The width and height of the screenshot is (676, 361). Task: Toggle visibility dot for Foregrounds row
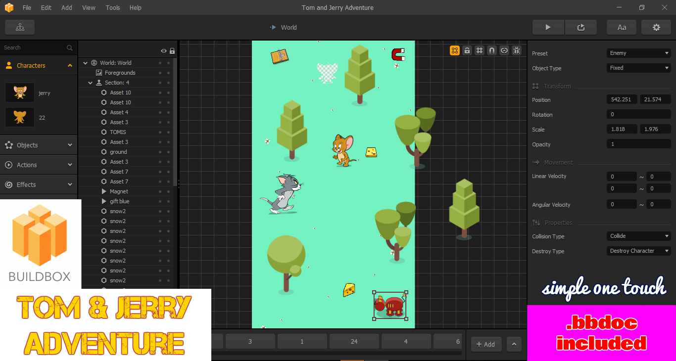tap(160, 73)
